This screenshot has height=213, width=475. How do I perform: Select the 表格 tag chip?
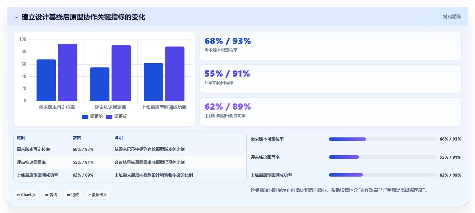pyautogui.click(x=51, y=195)
